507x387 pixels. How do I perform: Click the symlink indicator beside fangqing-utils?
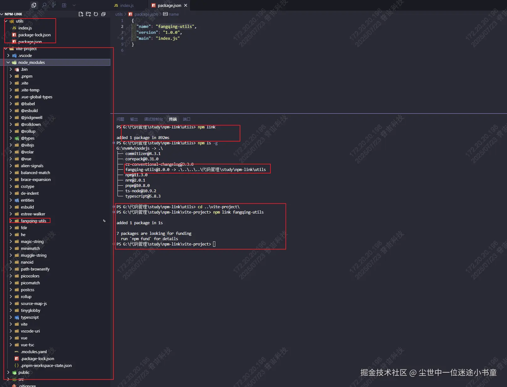pos(104,221)
